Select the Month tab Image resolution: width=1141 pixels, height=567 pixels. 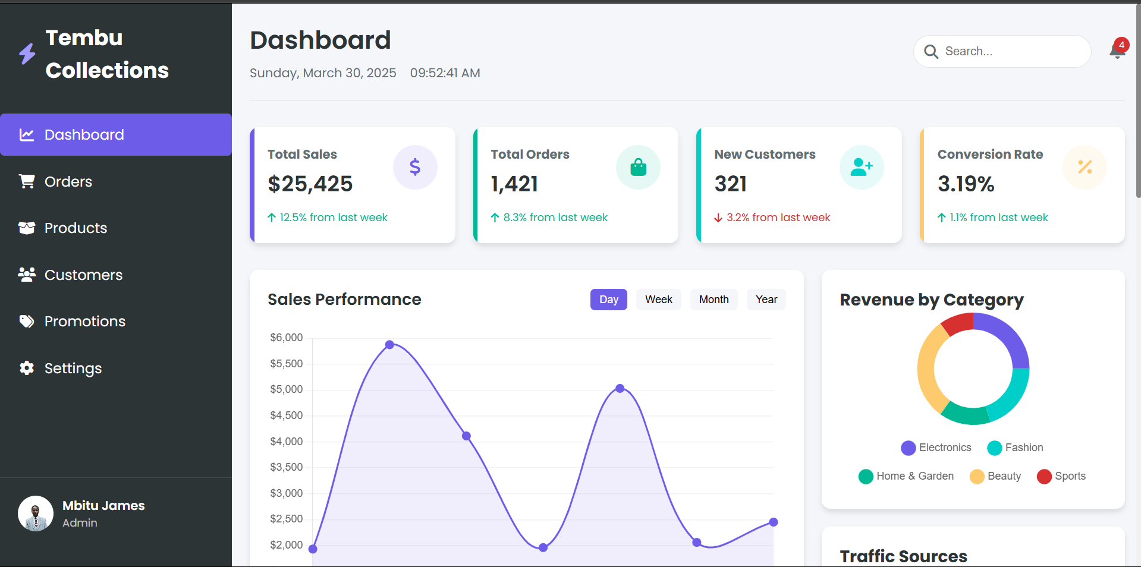[713, 299]
